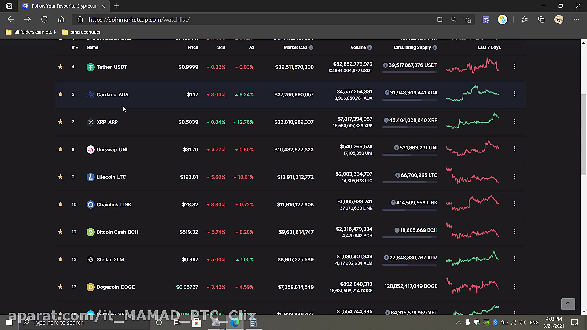
Task: Unstar Cardano ADA from watchlist
Action: click(x=60, y=94)
